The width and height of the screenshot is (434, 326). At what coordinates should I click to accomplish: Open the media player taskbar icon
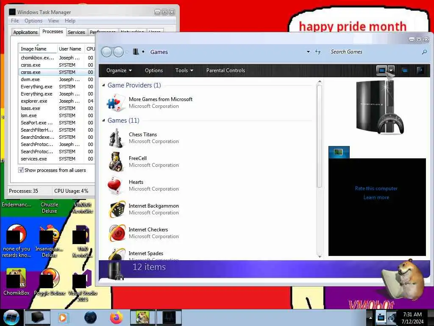pyautogui.click(x=63, y=318)
